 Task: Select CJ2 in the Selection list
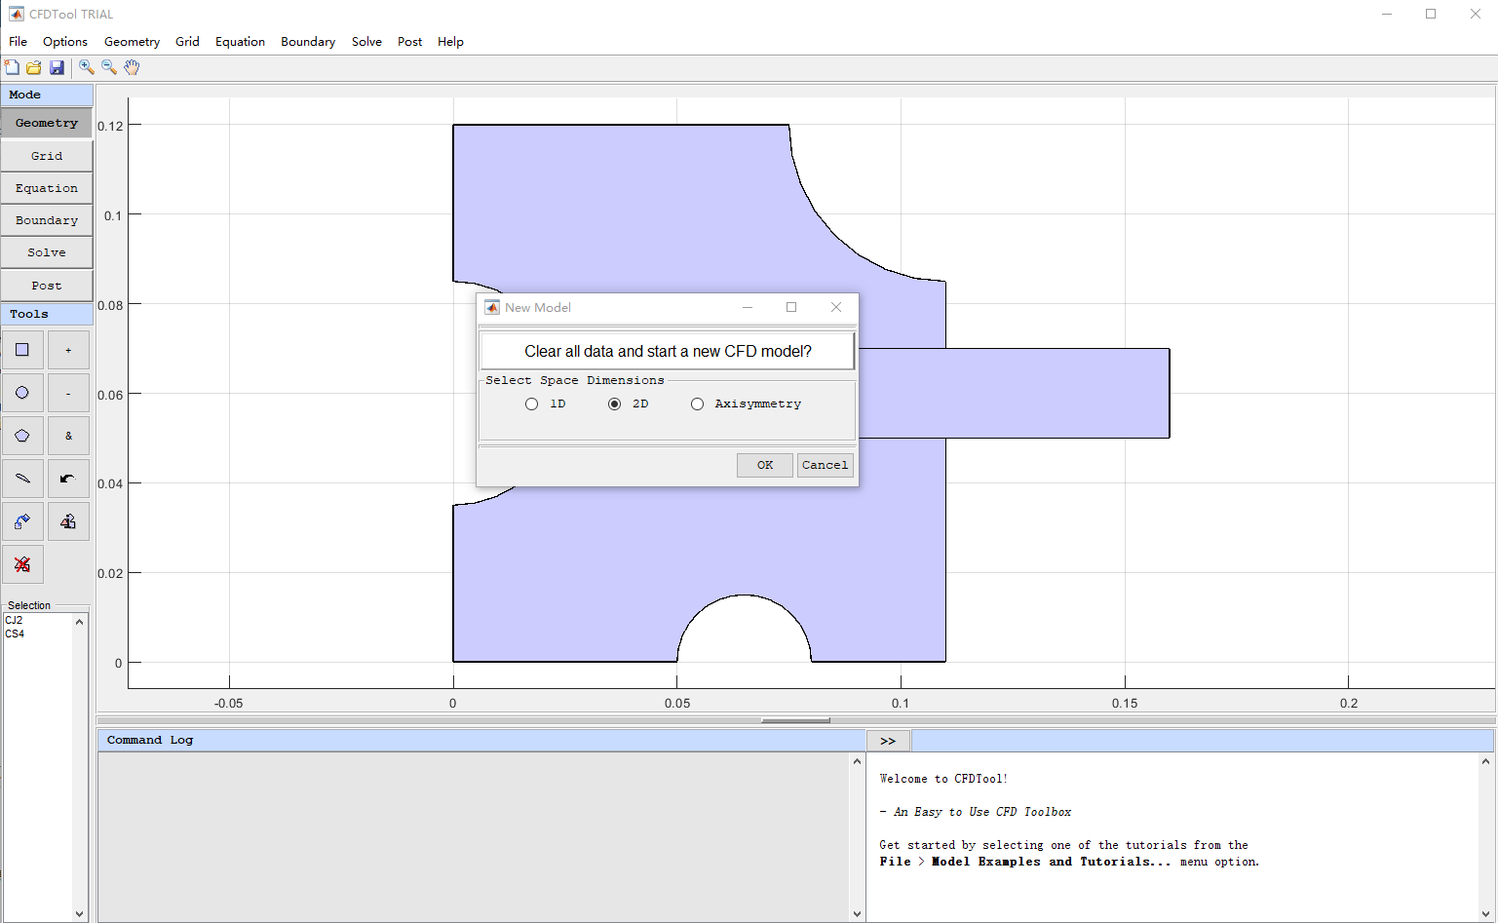click(x=14, y=619)
